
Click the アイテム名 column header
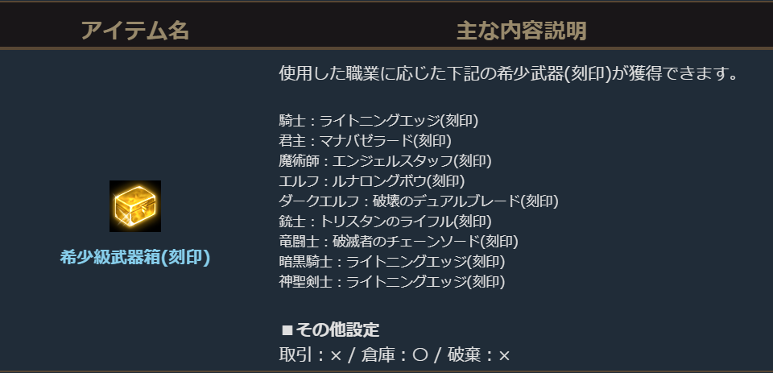point(135,31)
